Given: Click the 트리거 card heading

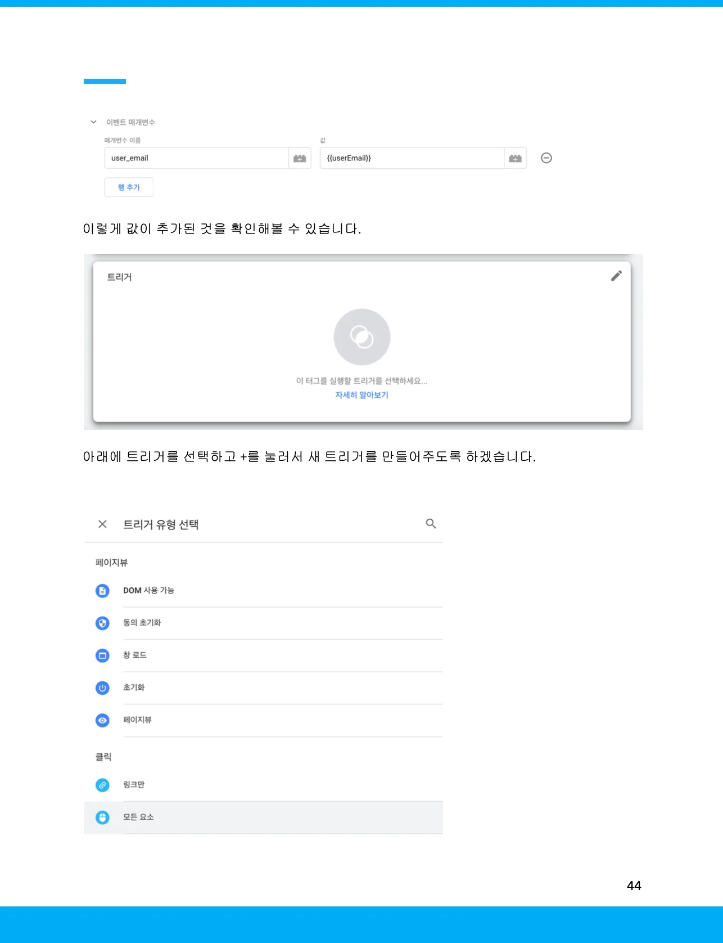Looking at the screenshot, I should coord(119,277).
